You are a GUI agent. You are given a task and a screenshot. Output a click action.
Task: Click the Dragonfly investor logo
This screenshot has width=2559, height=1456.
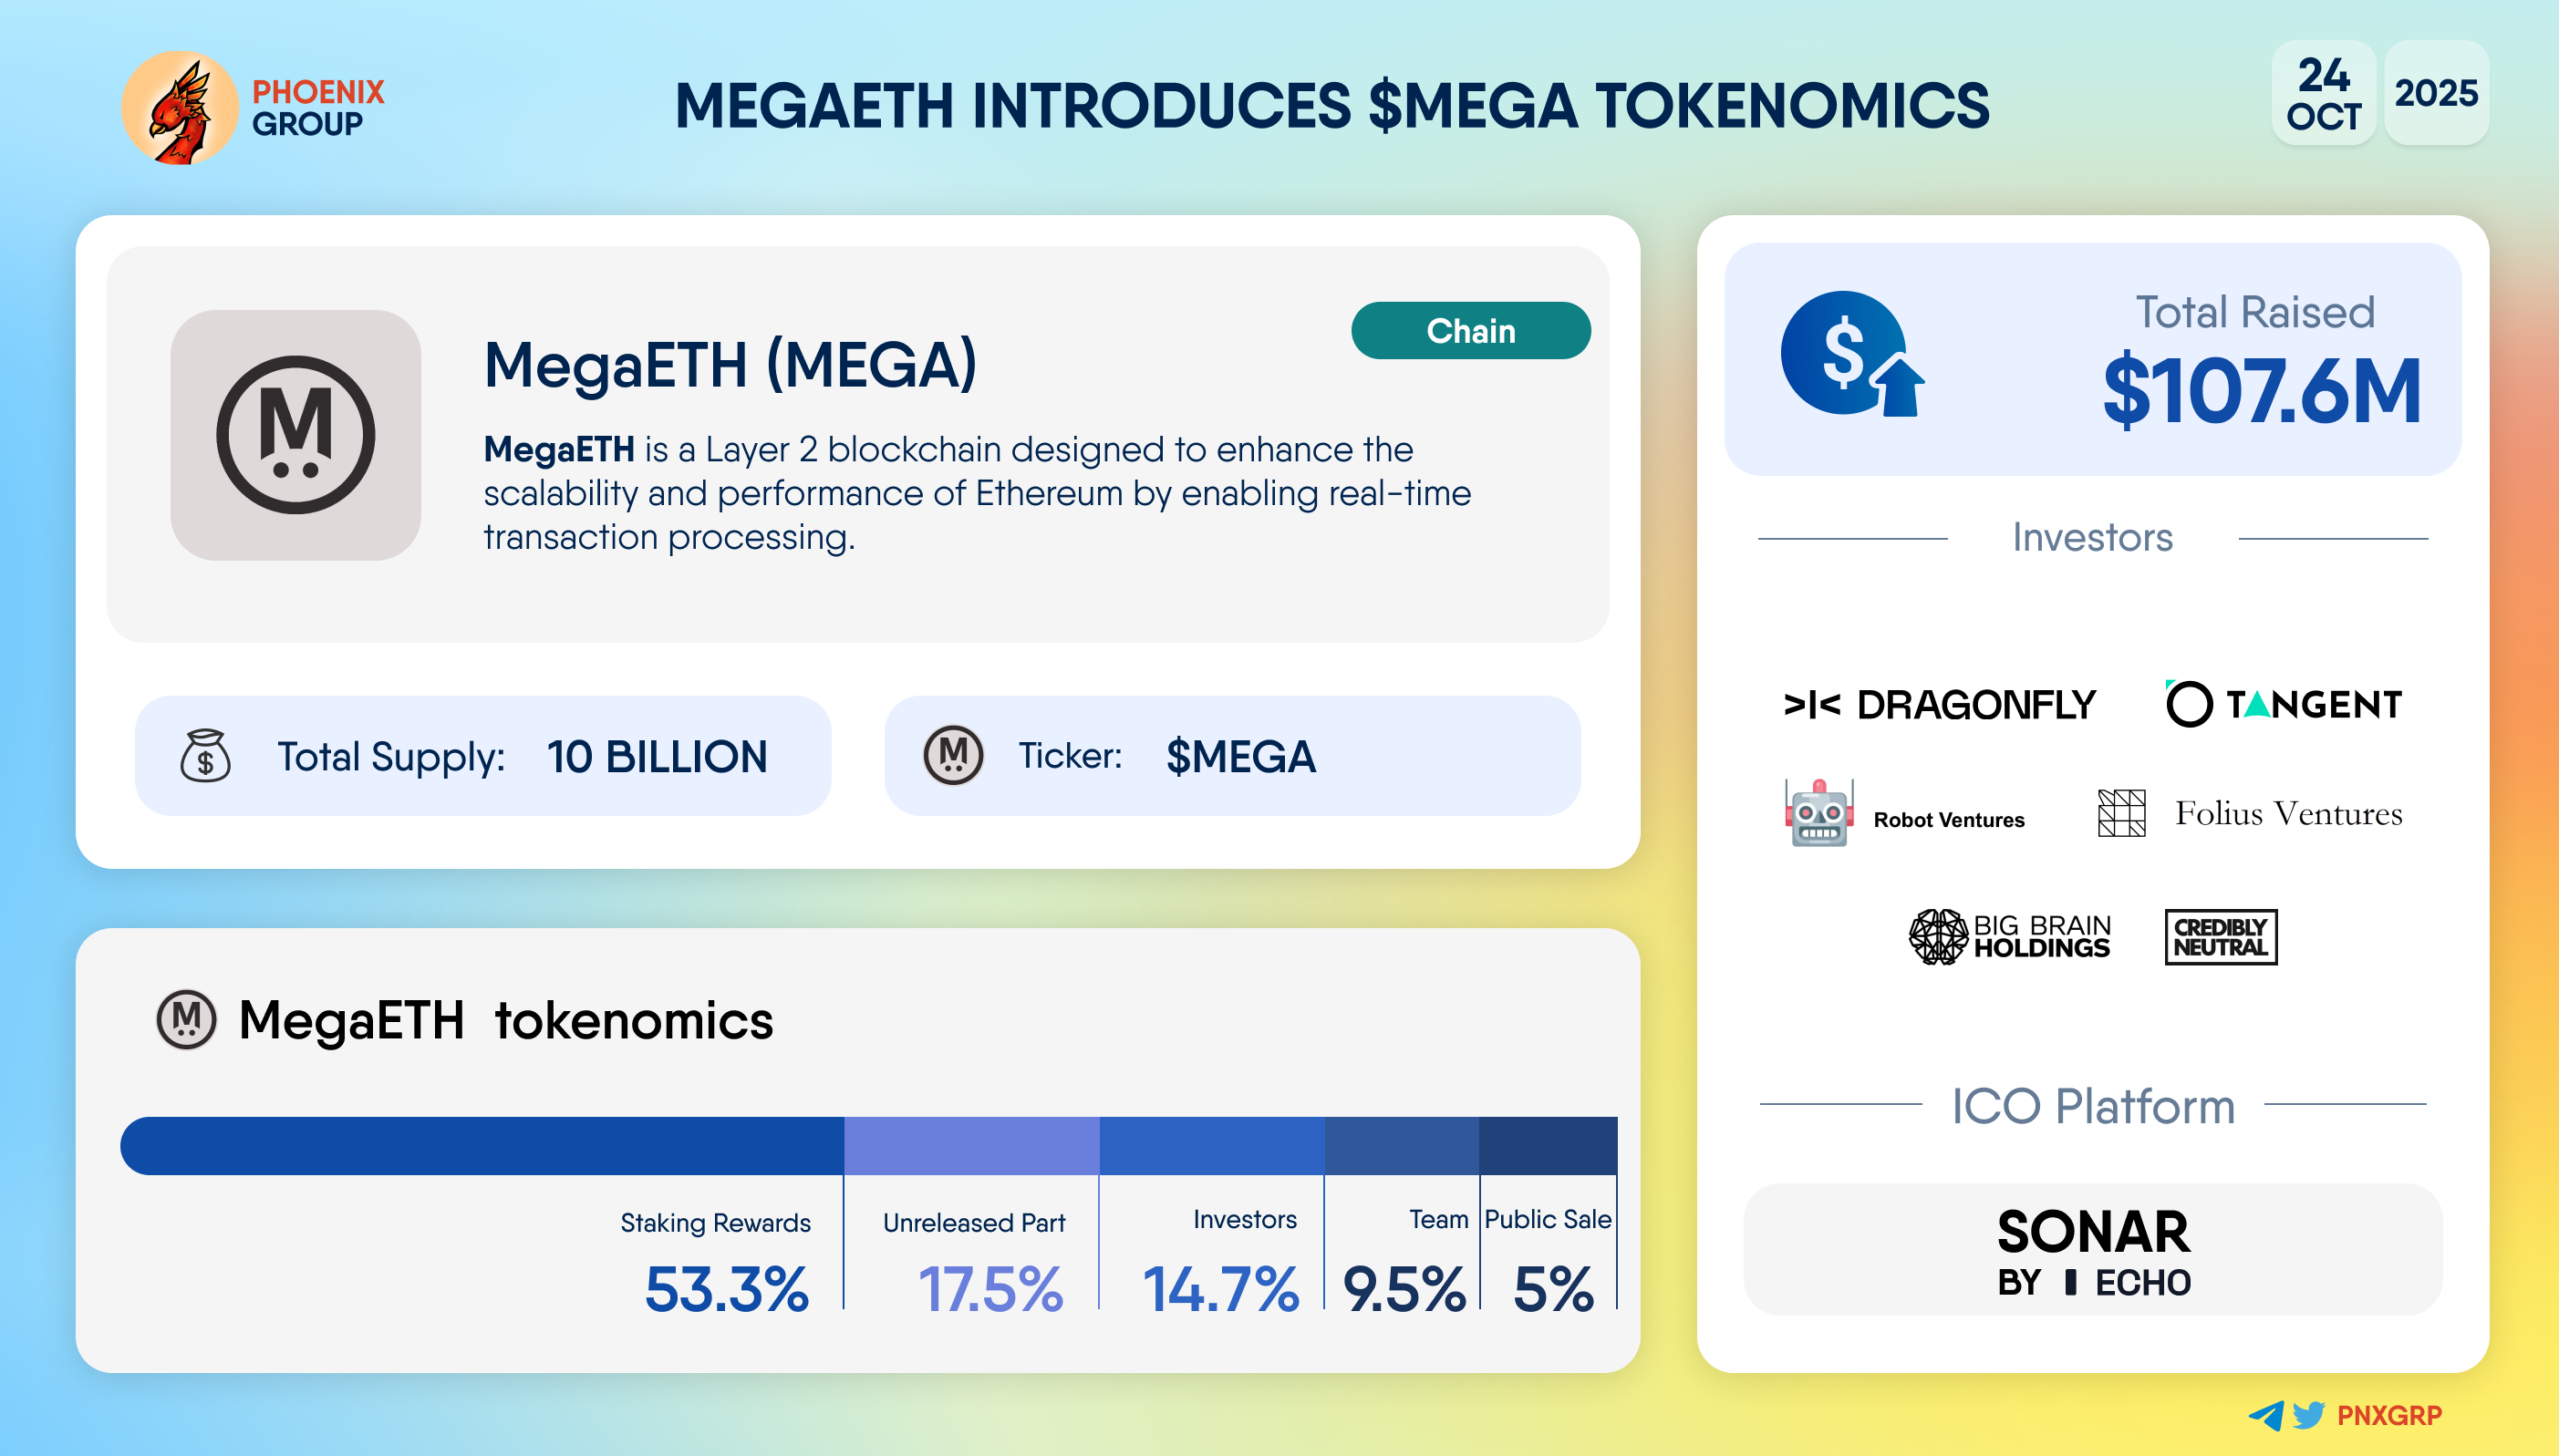[x=1939, y=705]
